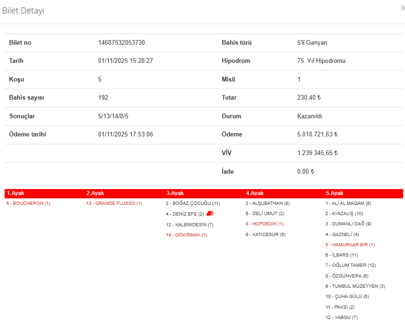Click ALŞUBATHAN in the 4.Ayak list

click(x=267, y=203)
